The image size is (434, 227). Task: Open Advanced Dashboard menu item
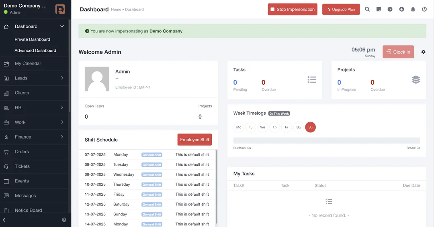[x=35, y=51]
